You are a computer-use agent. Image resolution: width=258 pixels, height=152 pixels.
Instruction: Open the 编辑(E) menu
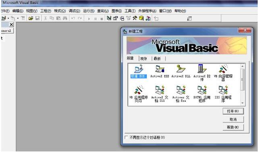(18, 11)
